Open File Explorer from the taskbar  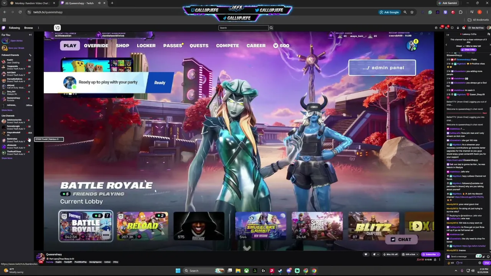(x=238, y=271)
